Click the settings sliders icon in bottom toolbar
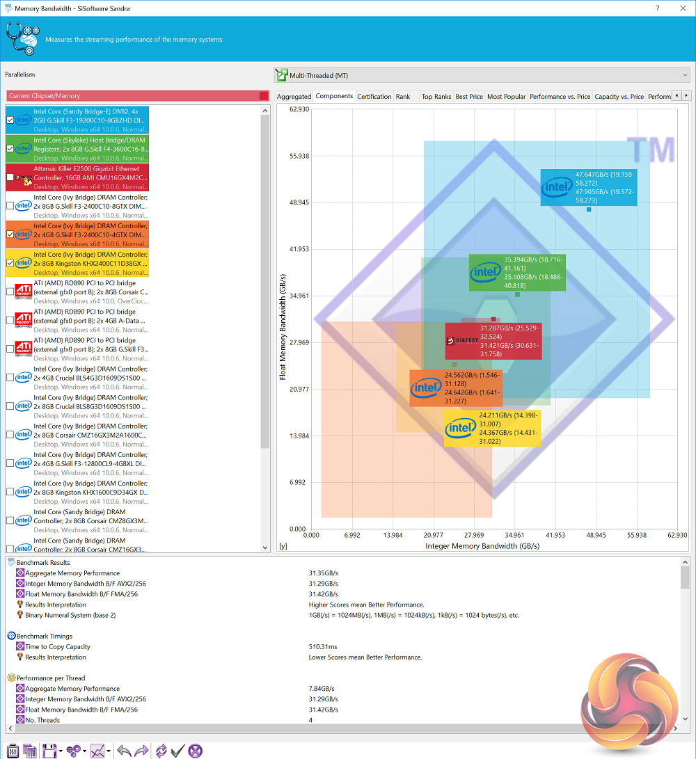 (x=13, y=751)
